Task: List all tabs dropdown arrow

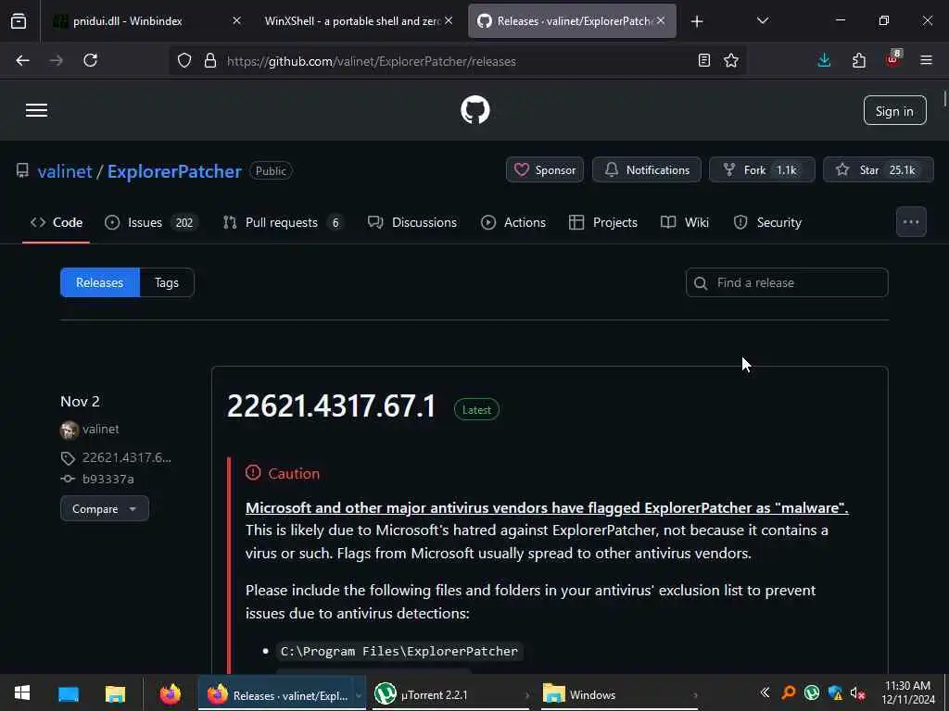Action: [763, 21]
